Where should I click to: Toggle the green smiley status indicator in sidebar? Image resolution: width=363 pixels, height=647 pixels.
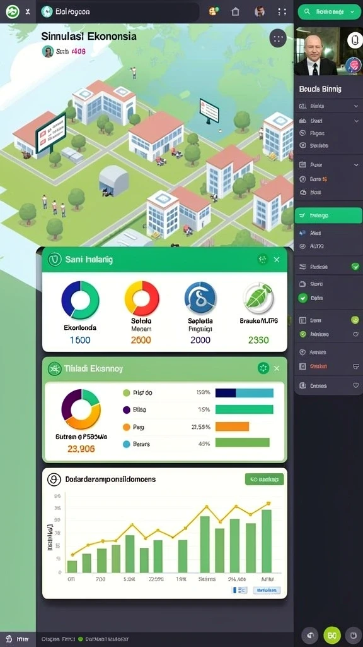355,320
